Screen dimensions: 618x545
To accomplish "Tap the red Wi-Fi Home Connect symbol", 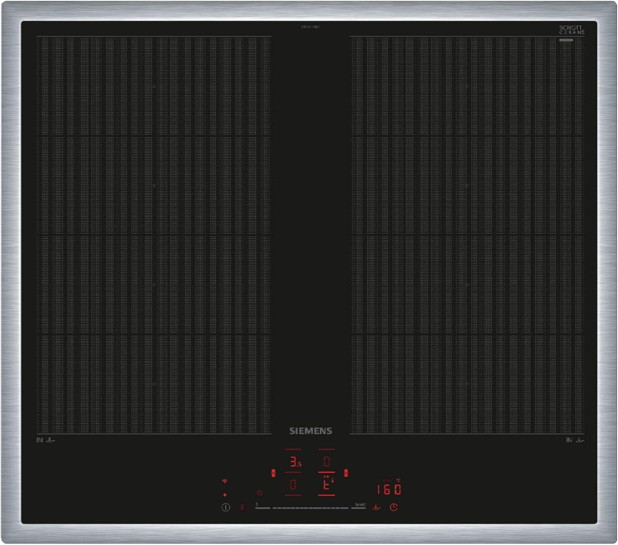I will (225, 481).
